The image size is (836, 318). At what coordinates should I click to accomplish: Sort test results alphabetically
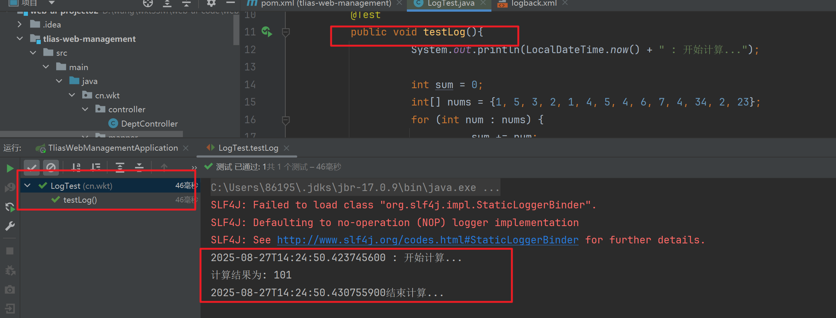(76, 167)
